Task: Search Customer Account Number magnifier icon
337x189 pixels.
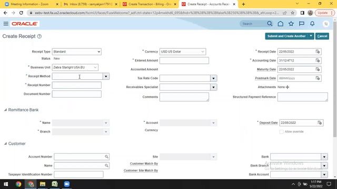Action: [x=106, y=156]
